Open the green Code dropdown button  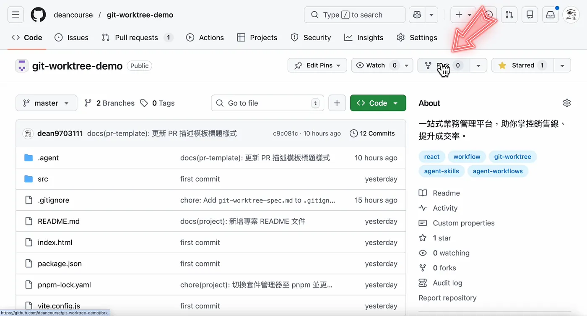coord(378,103)
